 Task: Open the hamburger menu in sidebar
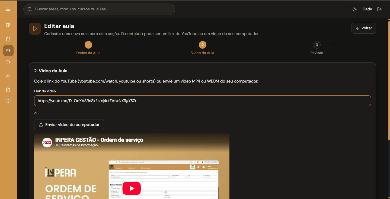(8, 9)
